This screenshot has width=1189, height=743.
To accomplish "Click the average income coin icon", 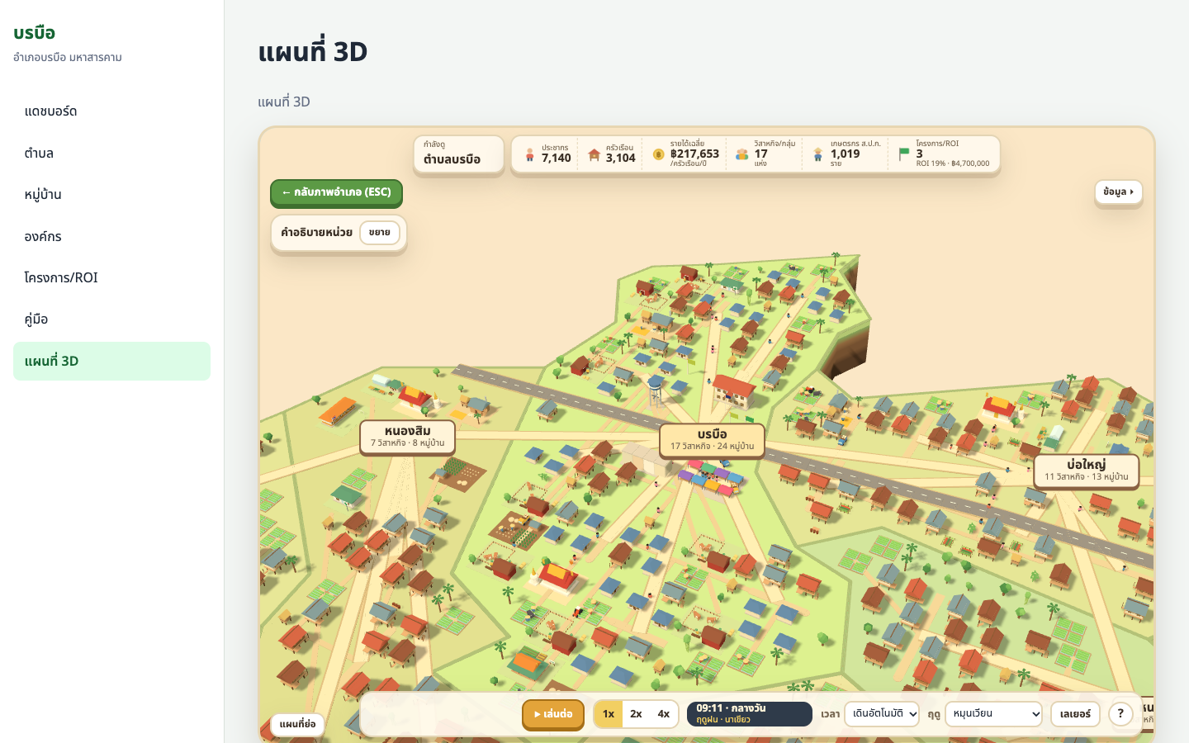I will click(x=658, y=154).
